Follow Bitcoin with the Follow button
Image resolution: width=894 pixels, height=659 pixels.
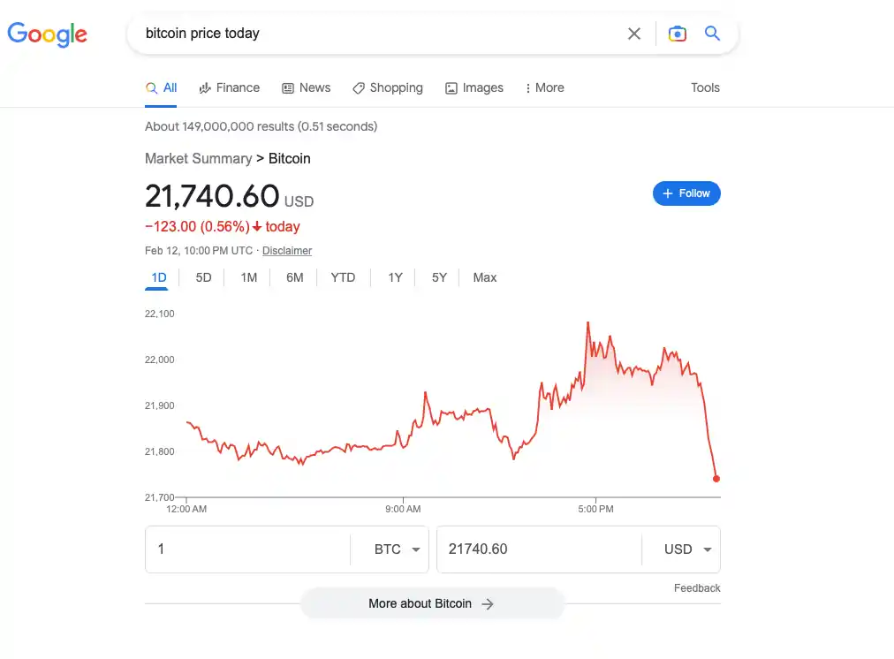(686, 193)
